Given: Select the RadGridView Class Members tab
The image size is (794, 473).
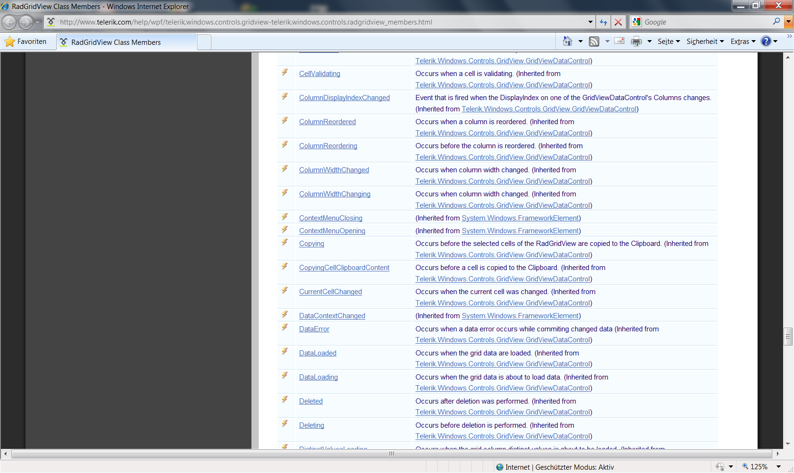Looking at the screenshot, I should 127,42.
